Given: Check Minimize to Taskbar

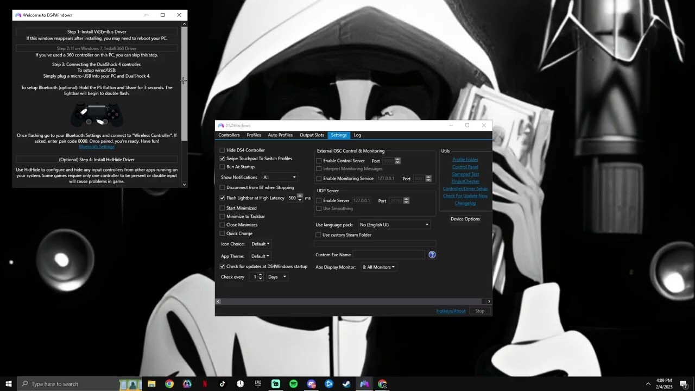Looking at the screenshot, I should click(x=222, y=216).
